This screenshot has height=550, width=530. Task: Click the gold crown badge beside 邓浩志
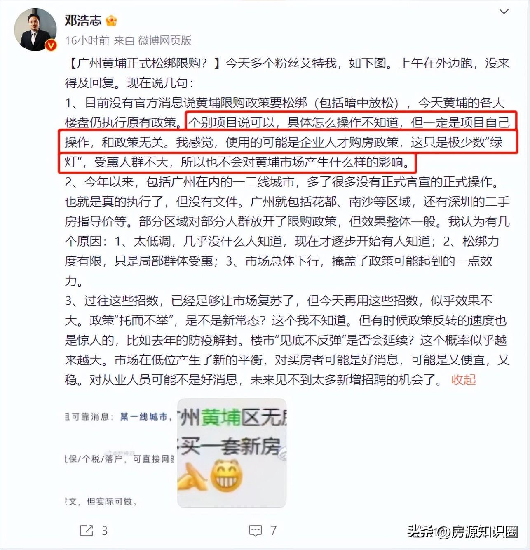[x=111, y=21]
